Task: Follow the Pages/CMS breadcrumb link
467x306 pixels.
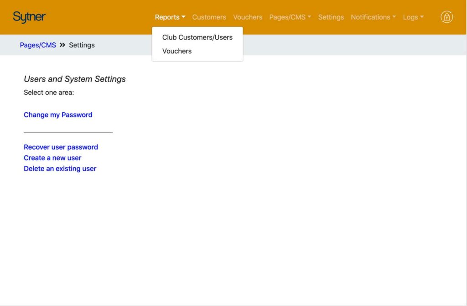Action: (x=38, y=45)
